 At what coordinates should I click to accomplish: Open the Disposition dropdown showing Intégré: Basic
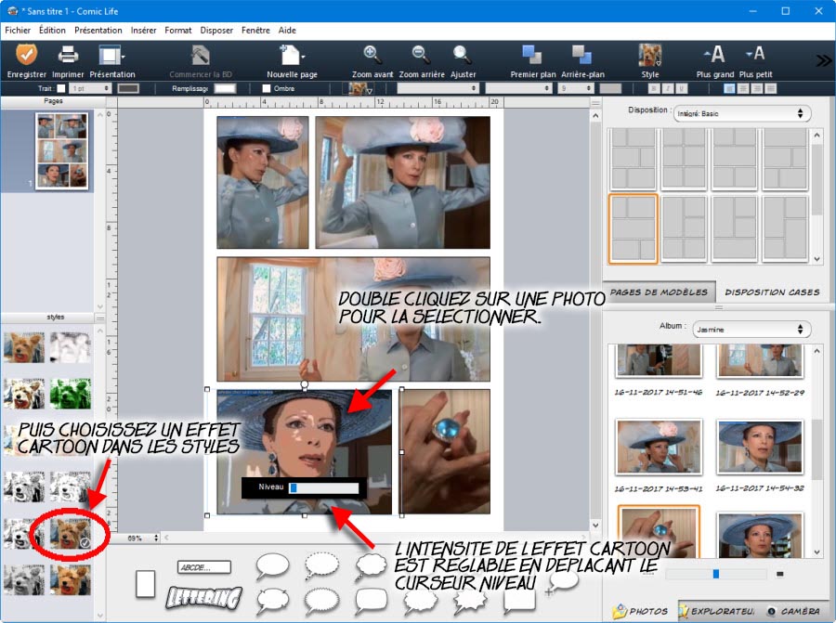[x=741, y=113]
